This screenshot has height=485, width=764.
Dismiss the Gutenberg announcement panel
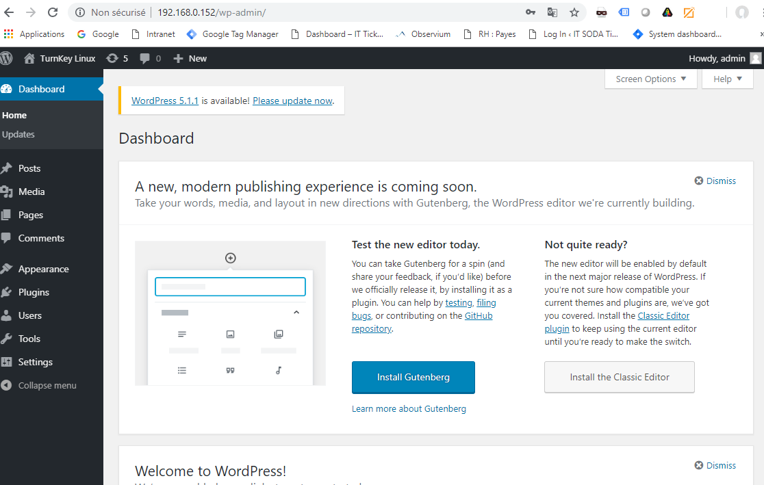click(715, 181)
